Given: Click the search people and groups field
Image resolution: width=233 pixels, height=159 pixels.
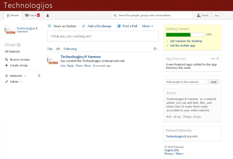Looking at the screenshot, I should pos(152,15).
